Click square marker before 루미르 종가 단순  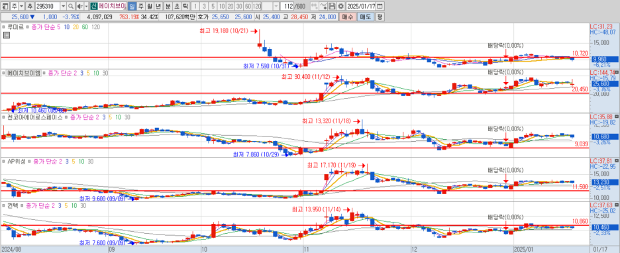[x=28, y=27]
